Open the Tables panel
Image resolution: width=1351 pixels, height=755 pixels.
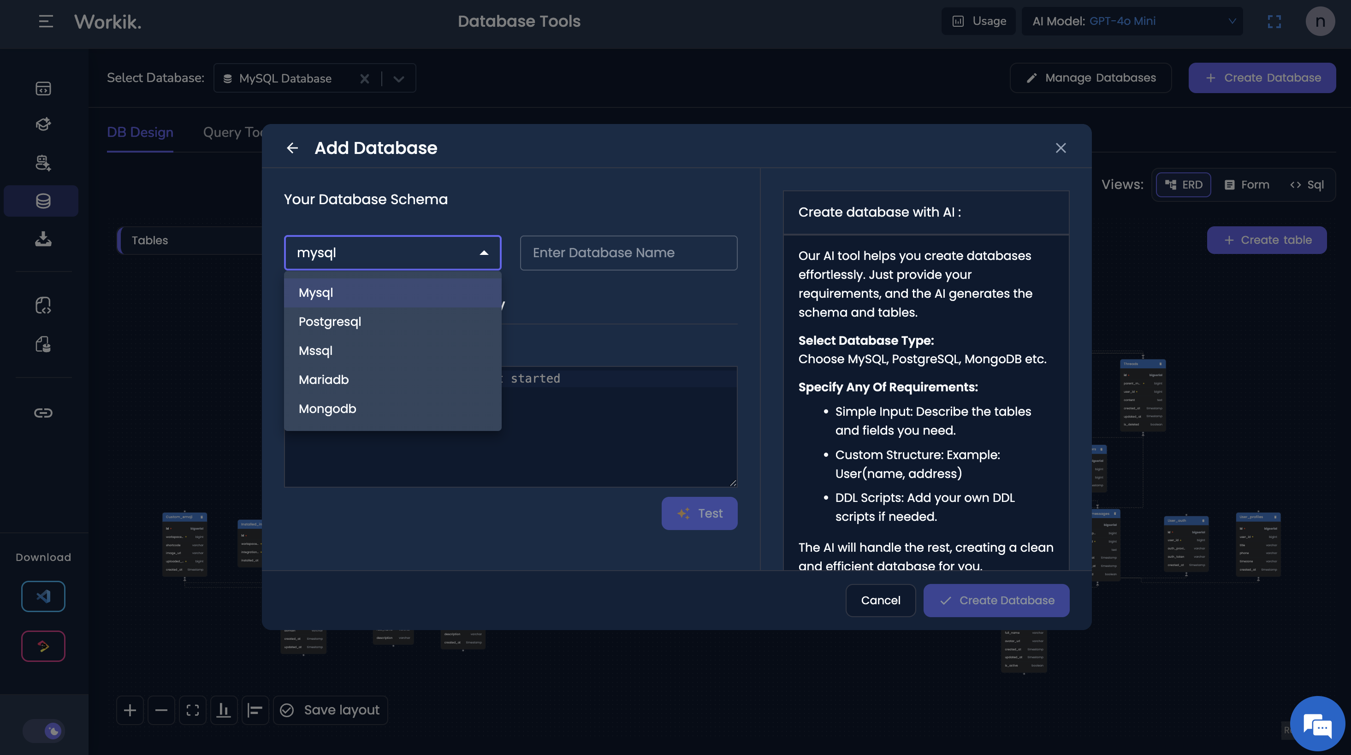(x=190, y=240)
